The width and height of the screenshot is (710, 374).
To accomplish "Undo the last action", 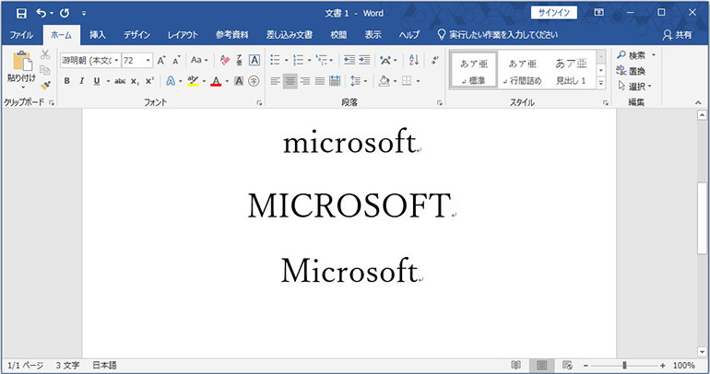I will pyautogui.click(x=41, y=13).
